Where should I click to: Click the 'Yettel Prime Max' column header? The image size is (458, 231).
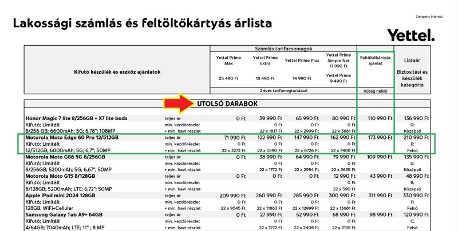pyautogui.click(x=228, y=61)
